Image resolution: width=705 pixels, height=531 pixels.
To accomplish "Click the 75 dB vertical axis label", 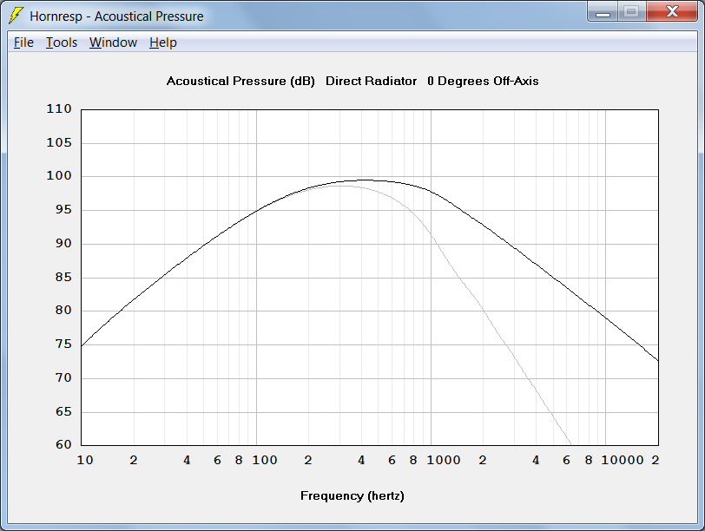I will coord(63,344).
